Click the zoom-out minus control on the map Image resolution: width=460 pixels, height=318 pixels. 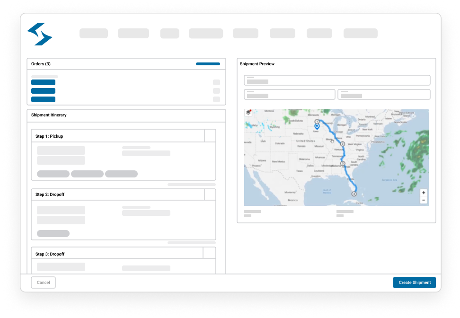(x=423, y=200)
